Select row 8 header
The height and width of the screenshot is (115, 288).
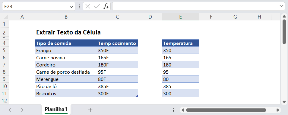(5, 72)
